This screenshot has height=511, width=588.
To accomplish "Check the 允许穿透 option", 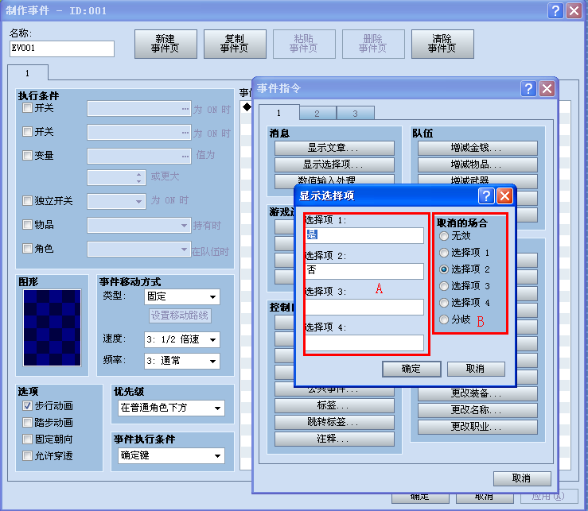I will point(27,456).
